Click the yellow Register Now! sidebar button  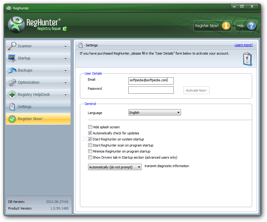38,119
